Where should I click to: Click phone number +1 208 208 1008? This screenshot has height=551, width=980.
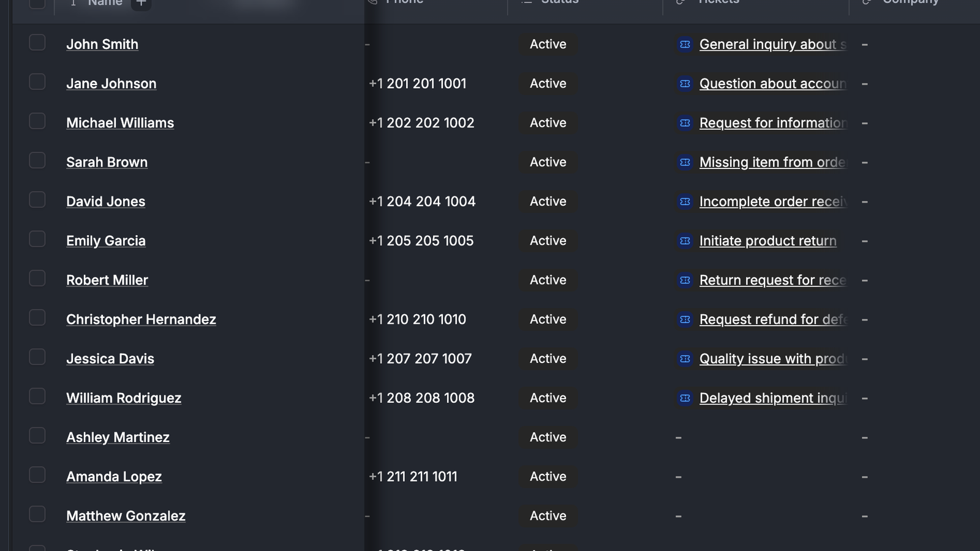(x=421, y=398)
